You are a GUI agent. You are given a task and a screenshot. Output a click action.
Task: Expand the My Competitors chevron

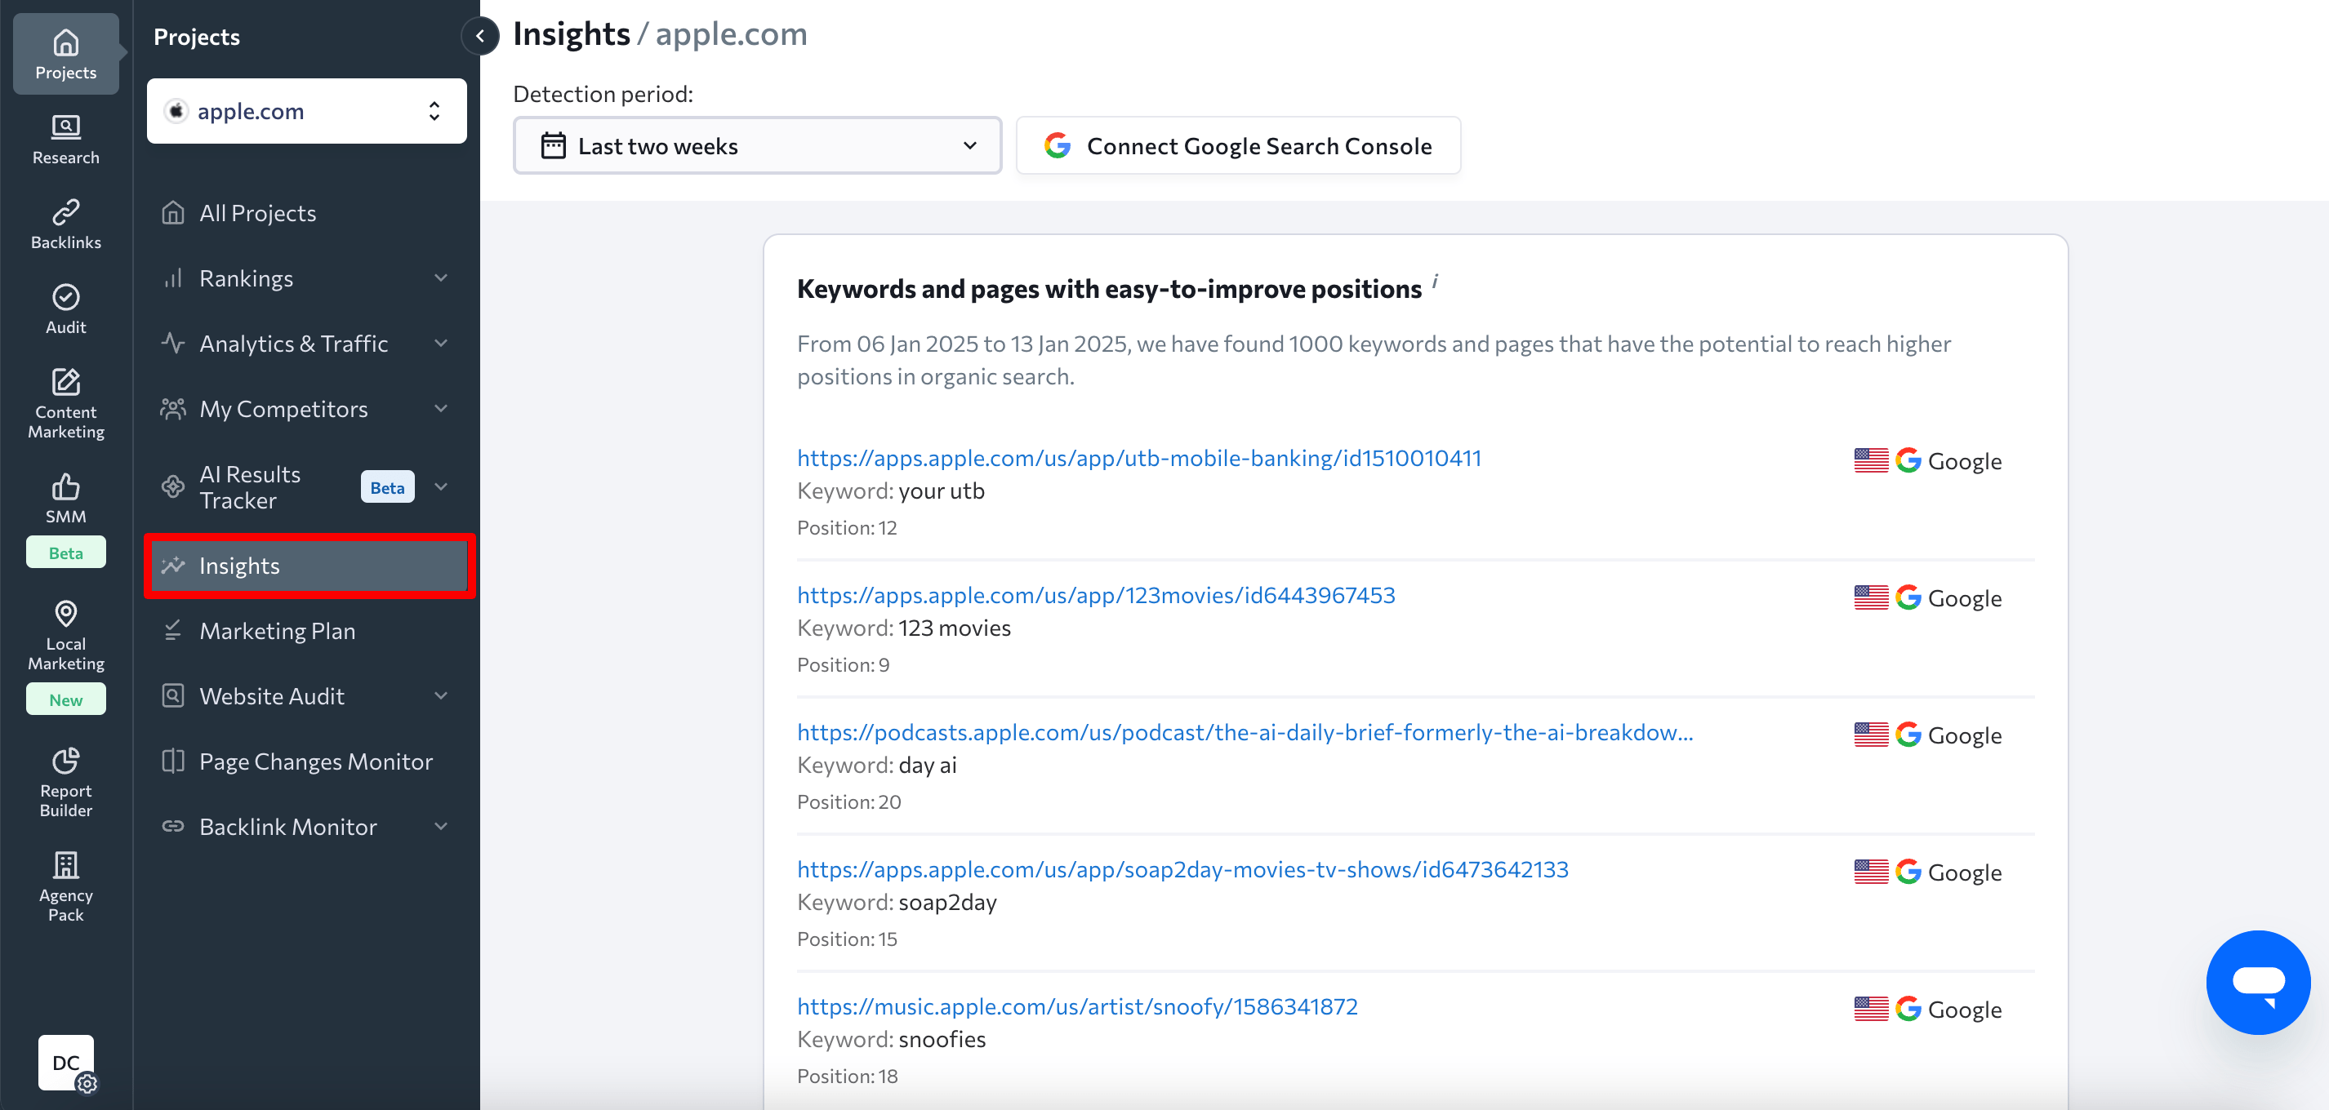click(x=441, y=409)
